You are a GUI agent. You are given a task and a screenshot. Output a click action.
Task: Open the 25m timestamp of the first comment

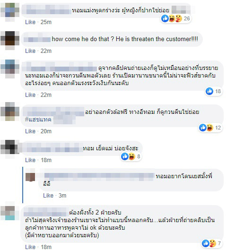(x=46, y=22)
